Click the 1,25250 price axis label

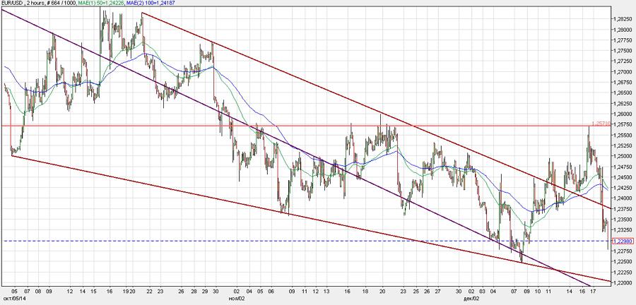[x=623, y=146]
